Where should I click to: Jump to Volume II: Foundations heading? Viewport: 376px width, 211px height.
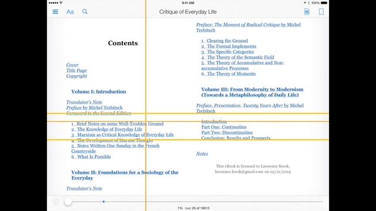125,175
